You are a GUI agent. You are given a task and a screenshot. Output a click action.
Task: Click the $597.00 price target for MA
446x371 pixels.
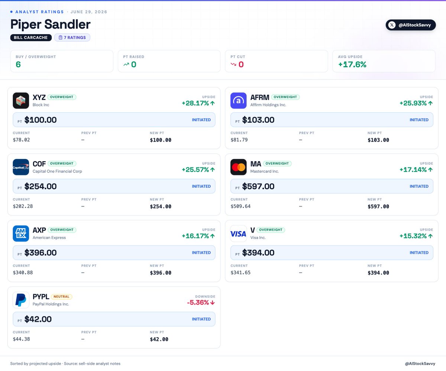[258, 186]
